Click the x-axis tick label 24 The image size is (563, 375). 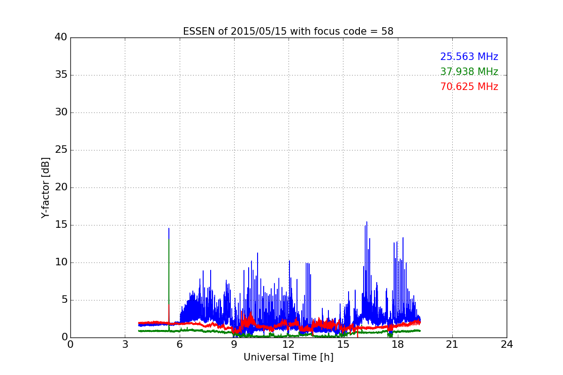pos(506,345)
